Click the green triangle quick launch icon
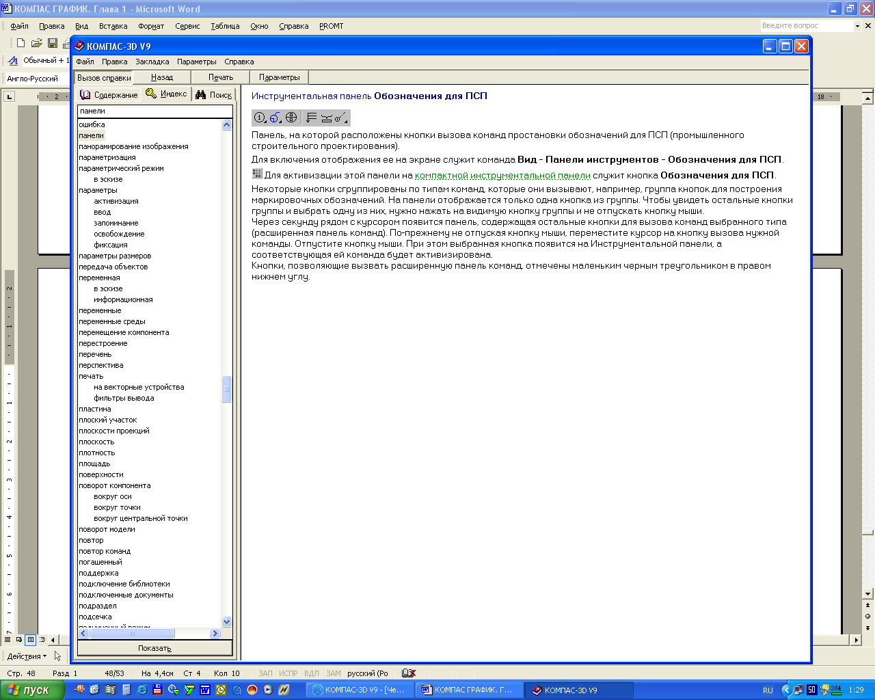875x700 pixels. (x=189, y=690)
